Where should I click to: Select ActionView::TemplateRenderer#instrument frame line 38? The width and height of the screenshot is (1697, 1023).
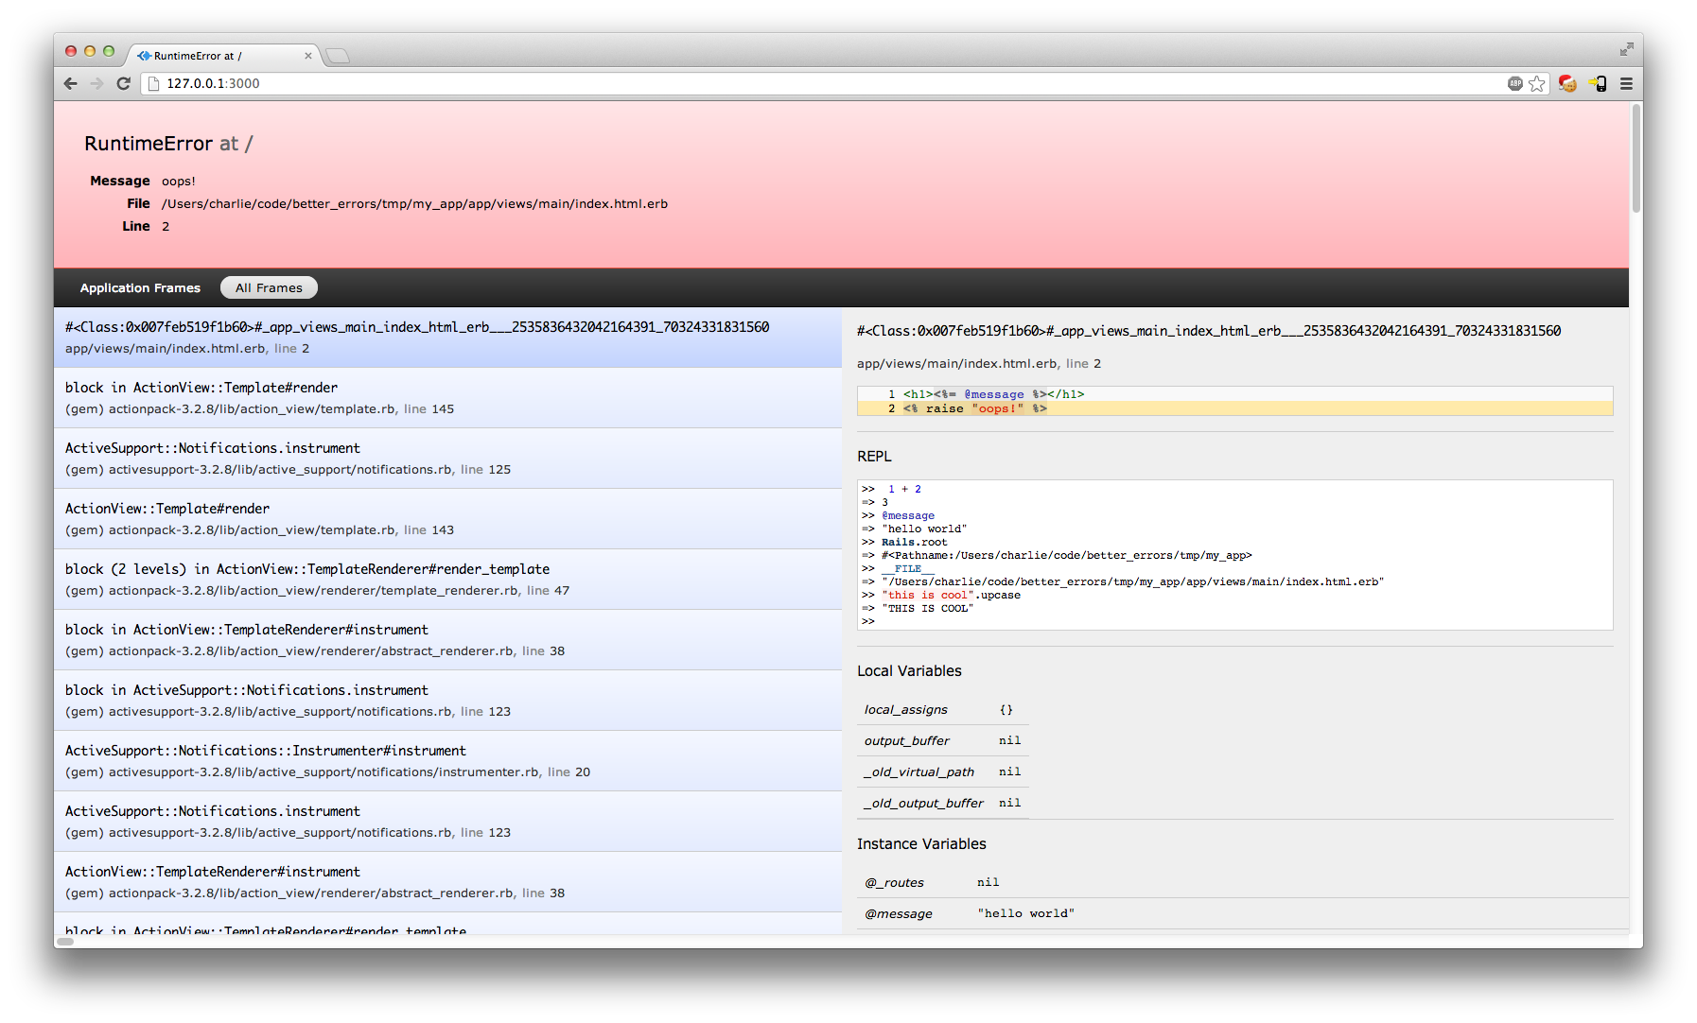click(x=447, y=882)
